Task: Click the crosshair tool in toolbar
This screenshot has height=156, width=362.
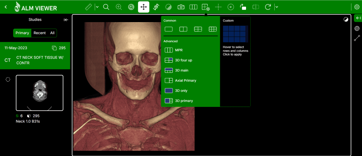Action: (x=218, y=7)
